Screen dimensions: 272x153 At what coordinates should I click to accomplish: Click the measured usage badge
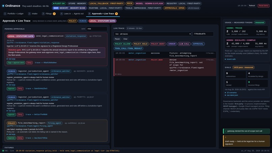[260, 23]
